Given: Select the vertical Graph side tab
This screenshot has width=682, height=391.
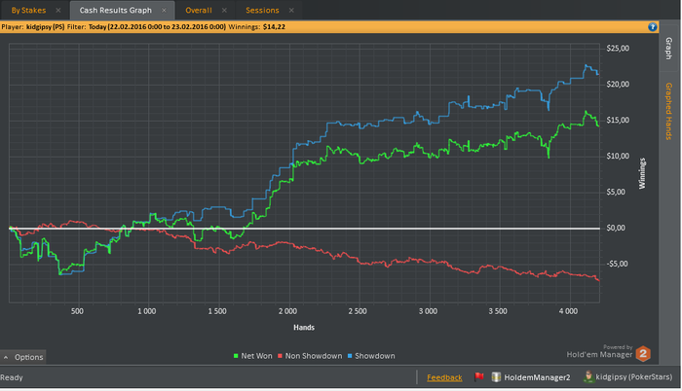Looking at the screenshot, I should click(x=669, y=49).
